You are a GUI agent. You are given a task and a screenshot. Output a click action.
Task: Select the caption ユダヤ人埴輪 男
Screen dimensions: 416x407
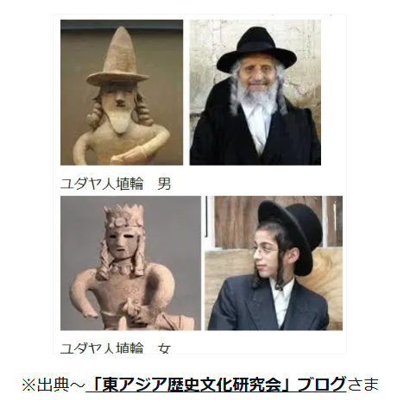[116, 184]
